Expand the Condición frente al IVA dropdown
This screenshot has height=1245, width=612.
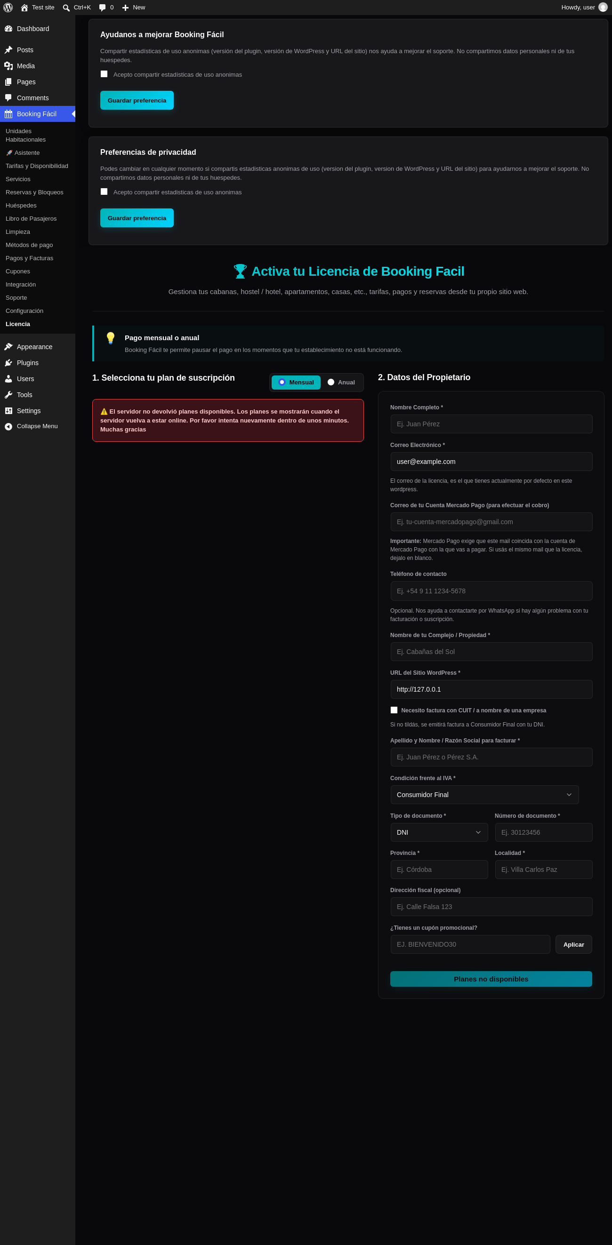click(484, 794)
